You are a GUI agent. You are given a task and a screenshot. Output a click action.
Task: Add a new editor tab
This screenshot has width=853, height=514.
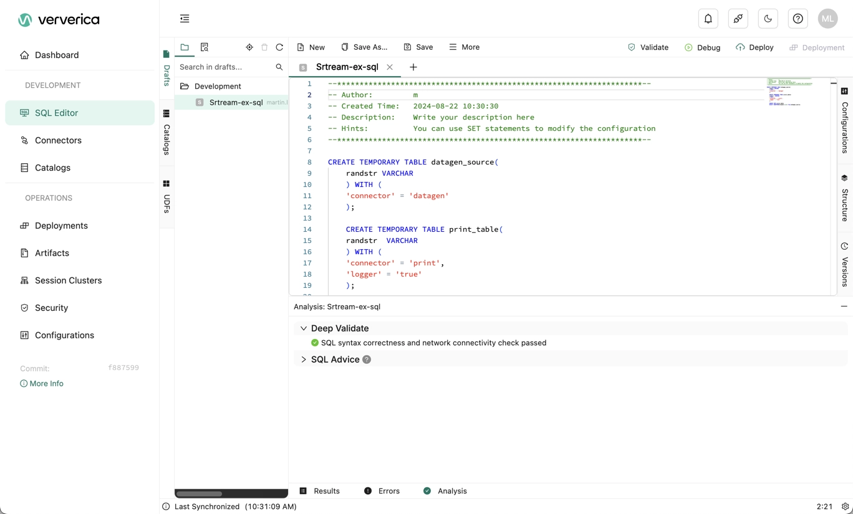click(x=413, y=67)
